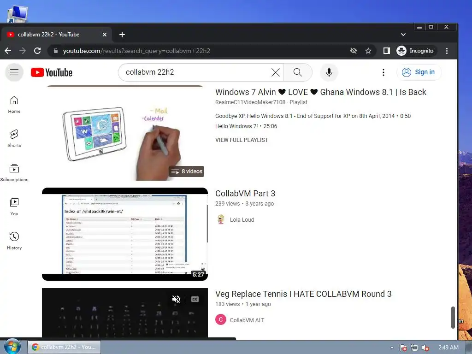
Task: Click the page's vertical scrollbar thumb
Action: click(x=453, y=318)
